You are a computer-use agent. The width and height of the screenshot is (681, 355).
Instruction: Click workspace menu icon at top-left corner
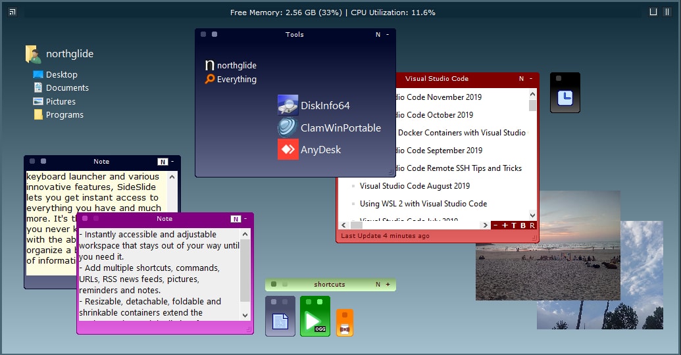13,12
